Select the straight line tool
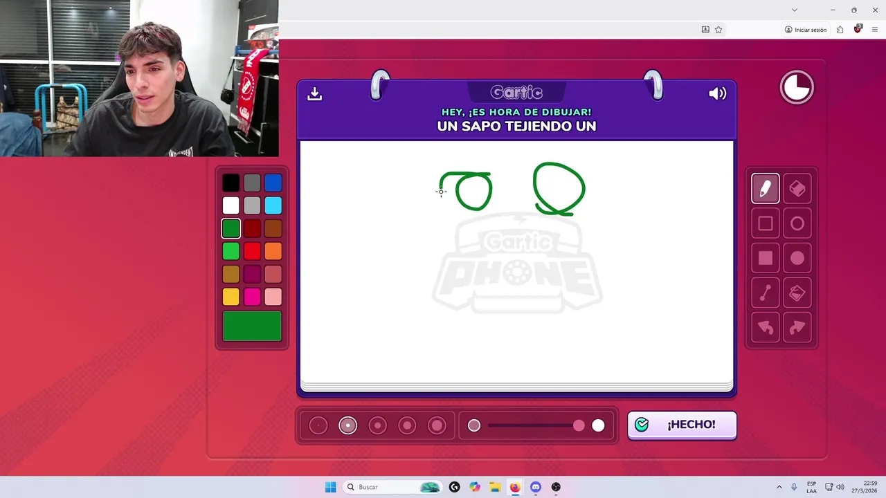This screenshot has width=886, height=498. tap(765, 293)
